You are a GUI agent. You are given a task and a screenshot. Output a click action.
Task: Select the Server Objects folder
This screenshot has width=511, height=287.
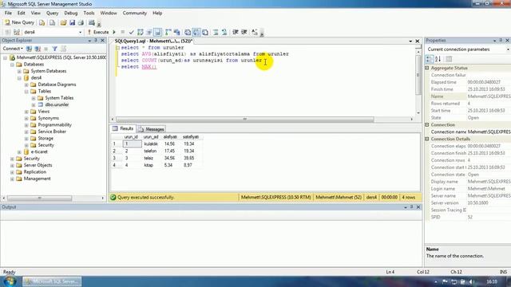point(38,165)
